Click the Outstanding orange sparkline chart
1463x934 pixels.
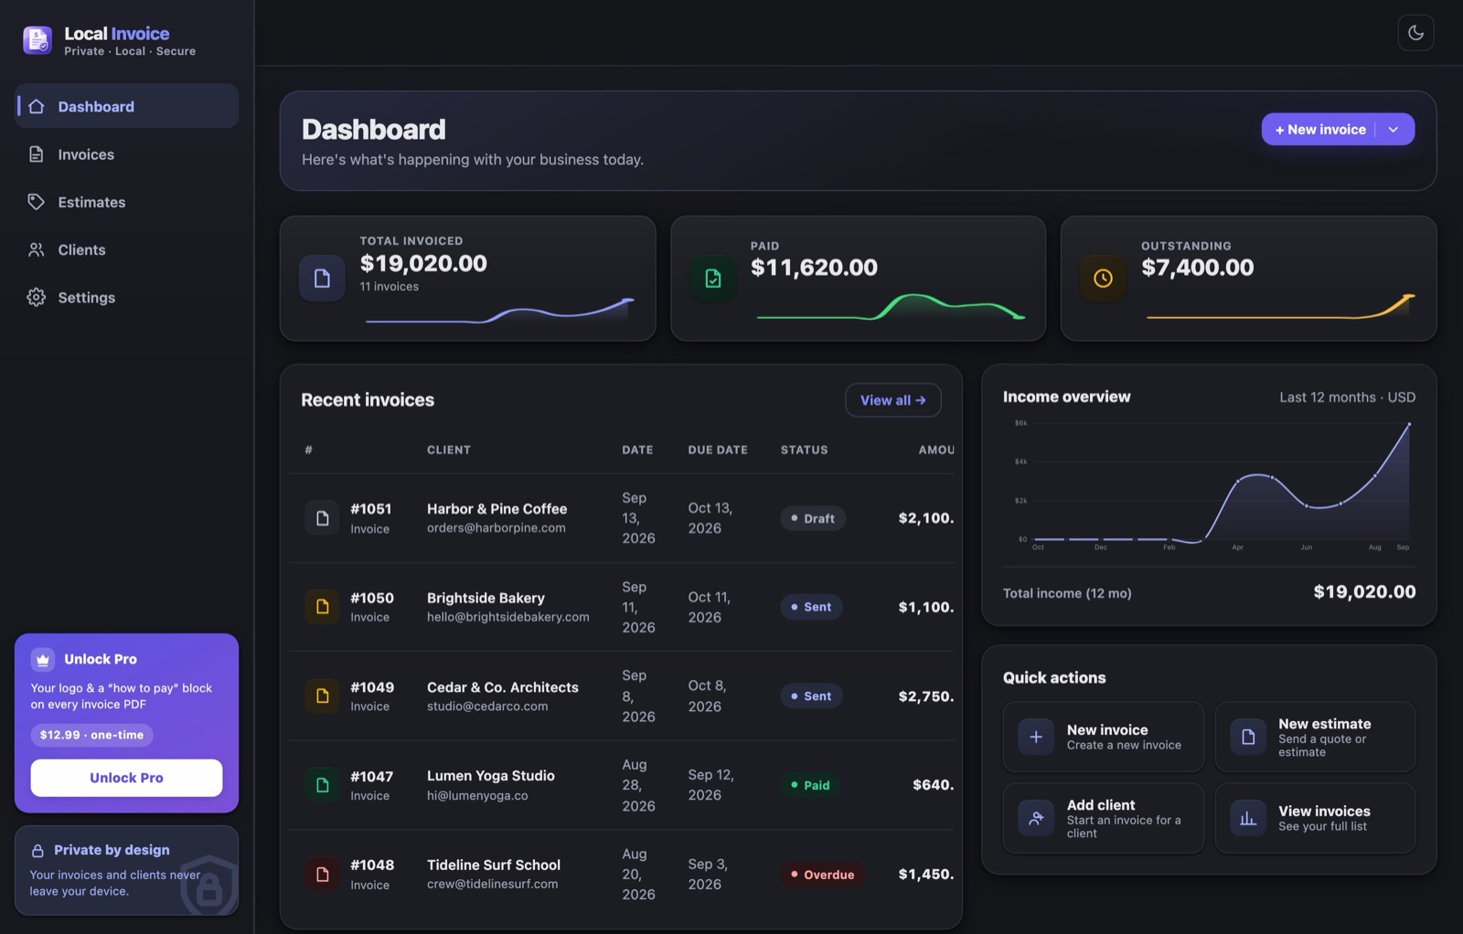point(1281,307)
